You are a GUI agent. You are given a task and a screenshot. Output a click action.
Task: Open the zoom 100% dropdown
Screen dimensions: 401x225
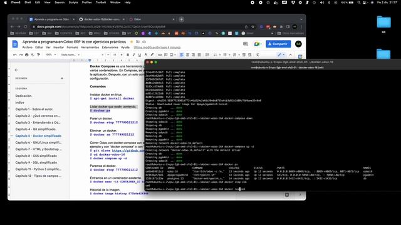pos(51,55)
